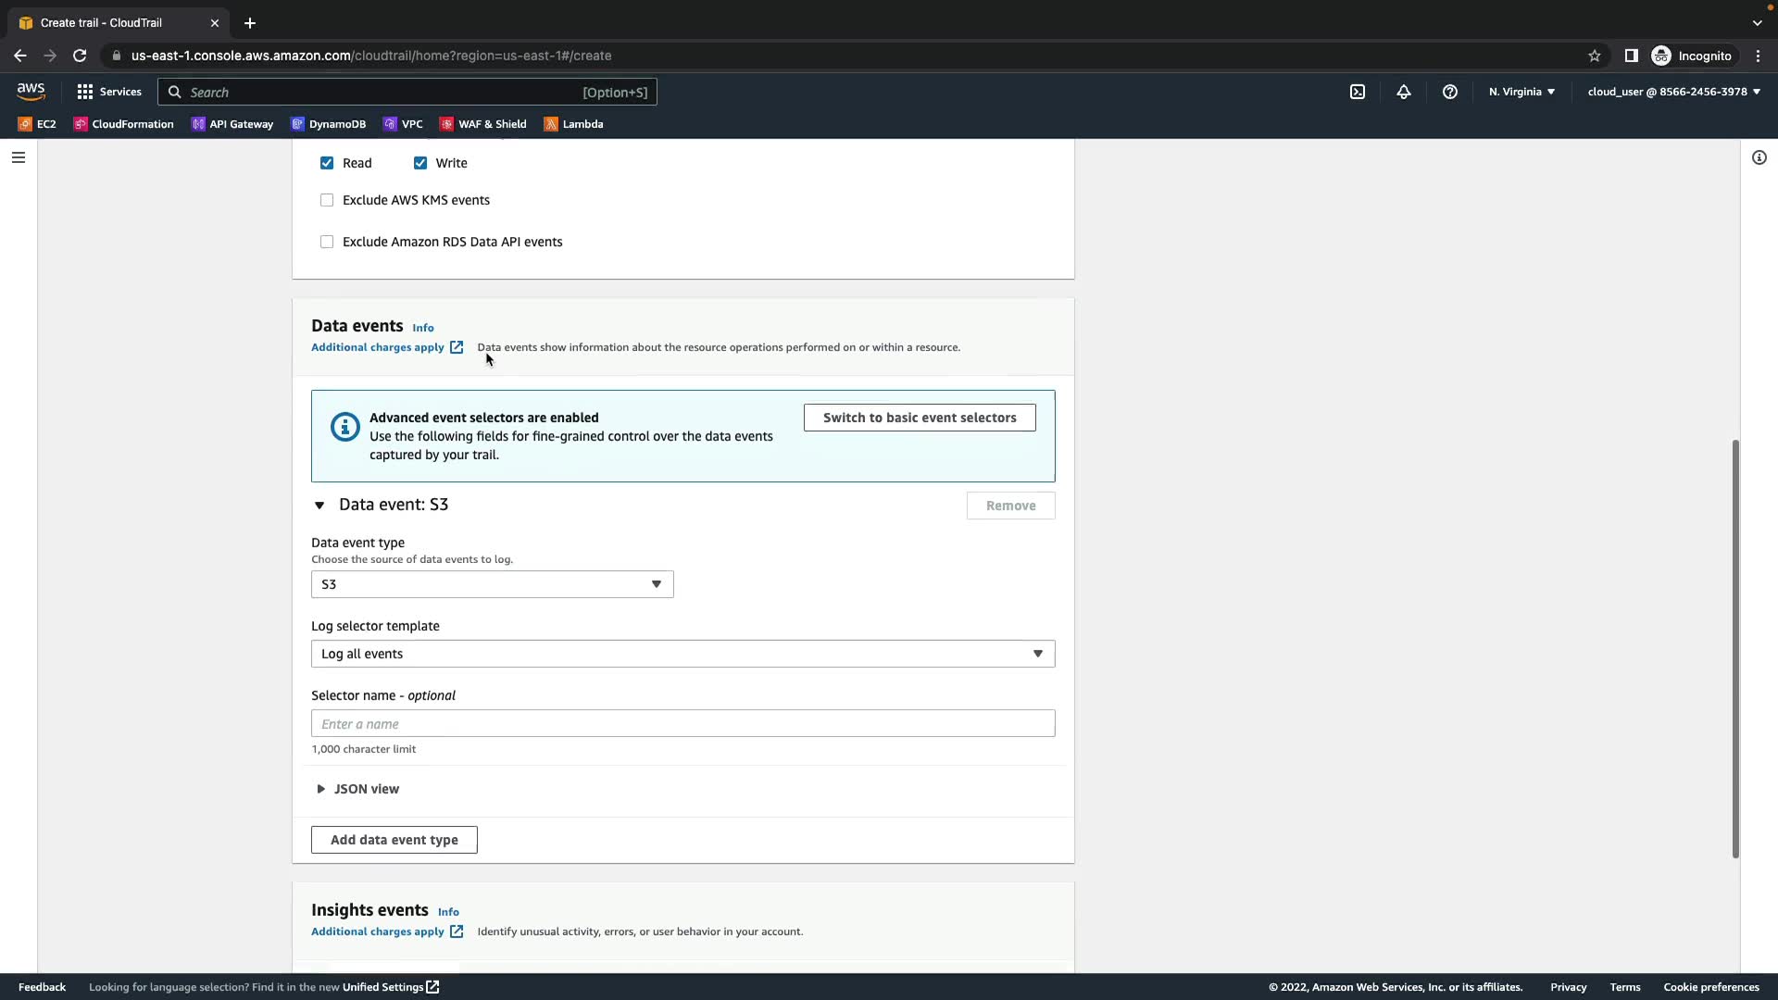Viewport: 1778px width, 1000px height.
Task: Enable Exclude Amazon RDS Data API events
Action: click(x=327, y=242)
